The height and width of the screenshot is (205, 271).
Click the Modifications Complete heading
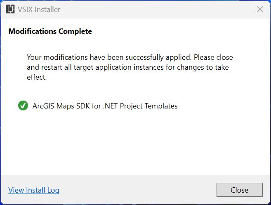click(x=50, y=31)
